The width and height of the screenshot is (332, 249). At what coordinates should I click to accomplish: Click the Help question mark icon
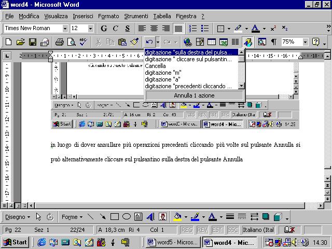315,42
